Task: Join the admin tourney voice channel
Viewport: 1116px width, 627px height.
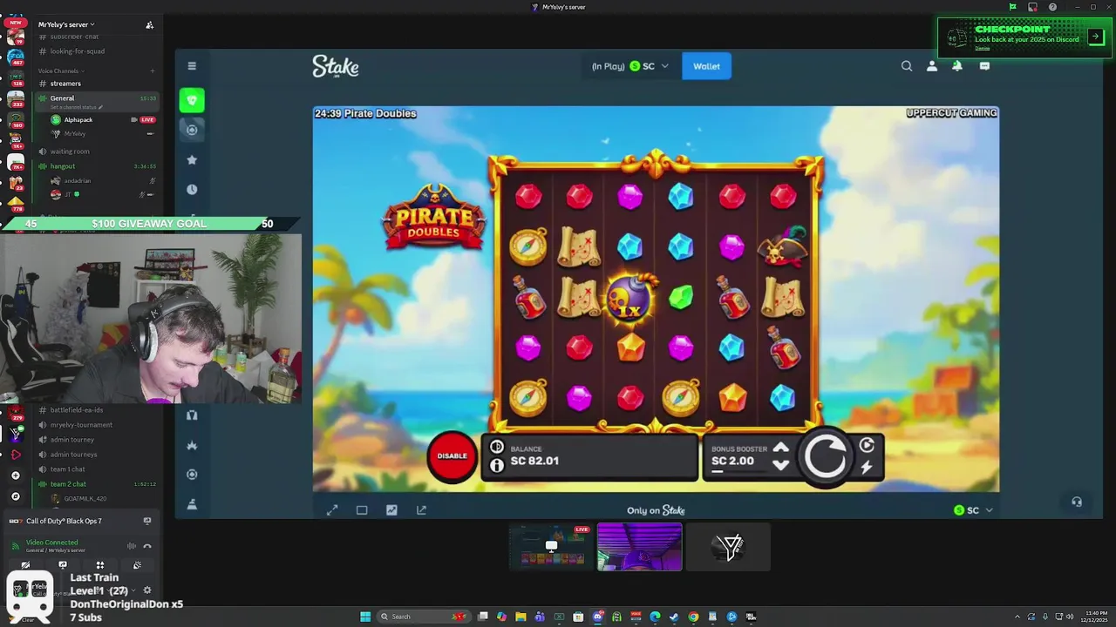Action: point(72,440)
